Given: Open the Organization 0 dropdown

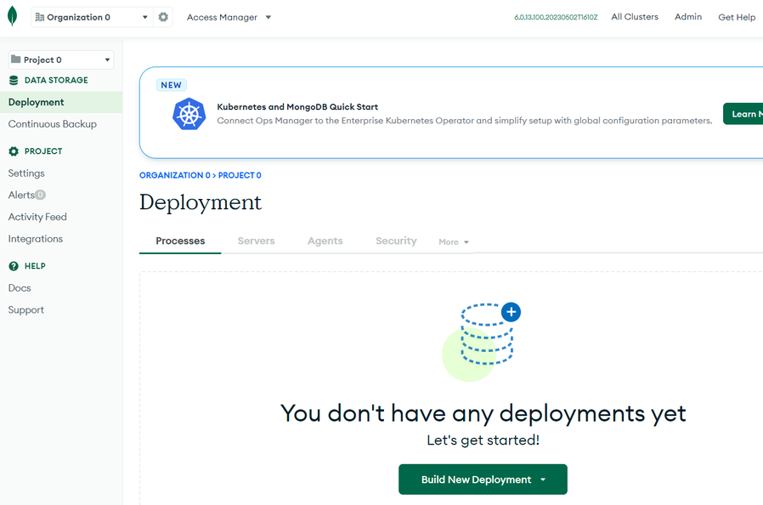Looking at the screenshot, I should click(92, 18).
